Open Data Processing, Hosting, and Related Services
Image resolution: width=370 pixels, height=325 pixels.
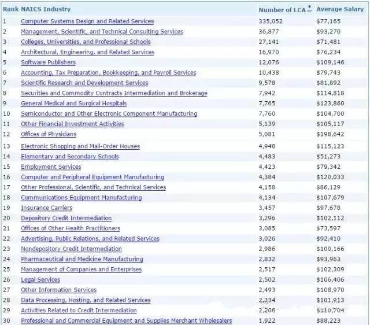tap(86, 300)
